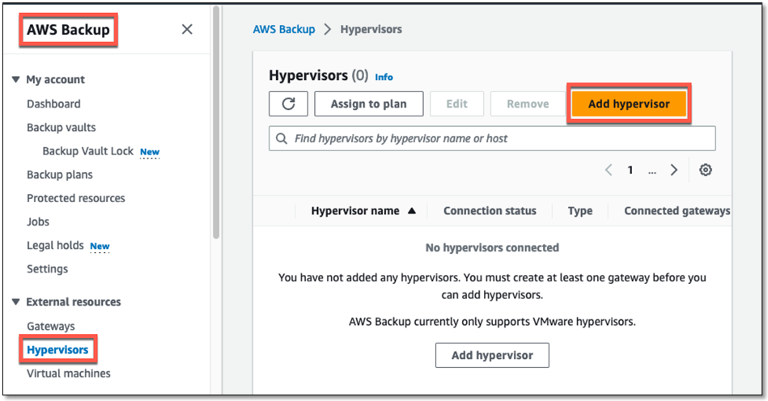Click the sidebar vertical scrollbar

click(x=216, y=122)
